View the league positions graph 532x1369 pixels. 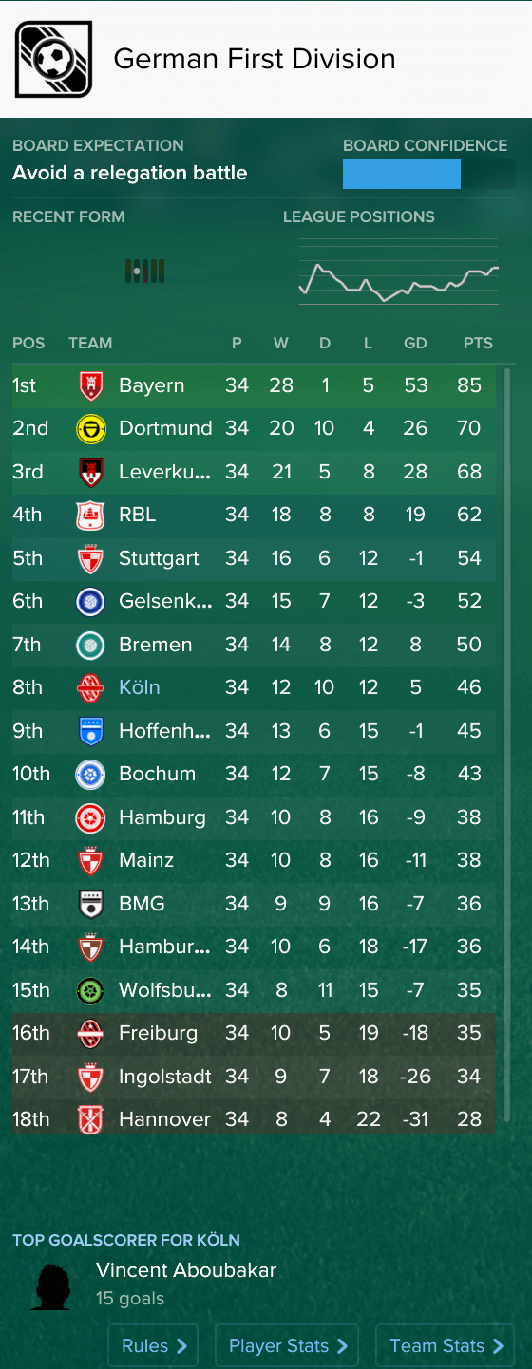[399, 271]
